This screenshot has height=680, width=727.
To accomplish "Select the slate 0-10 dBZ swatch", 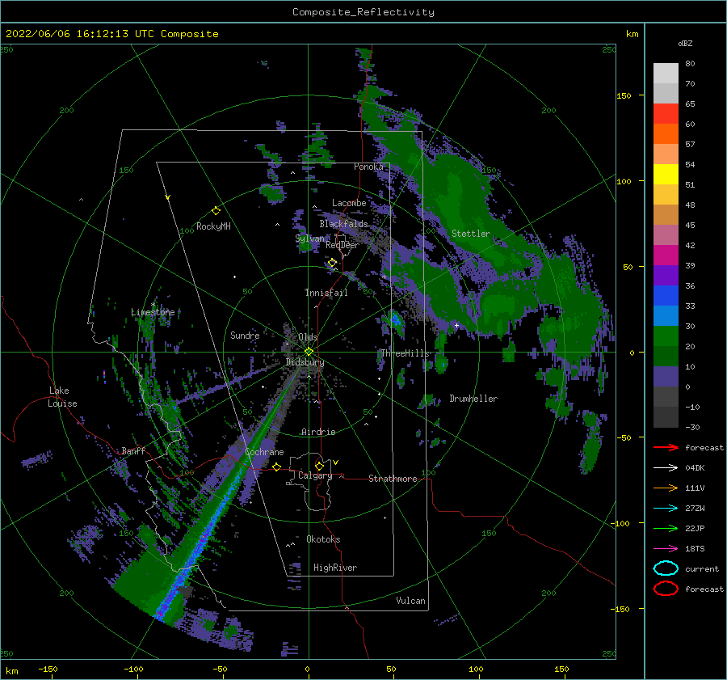I will tap(666, 377).
